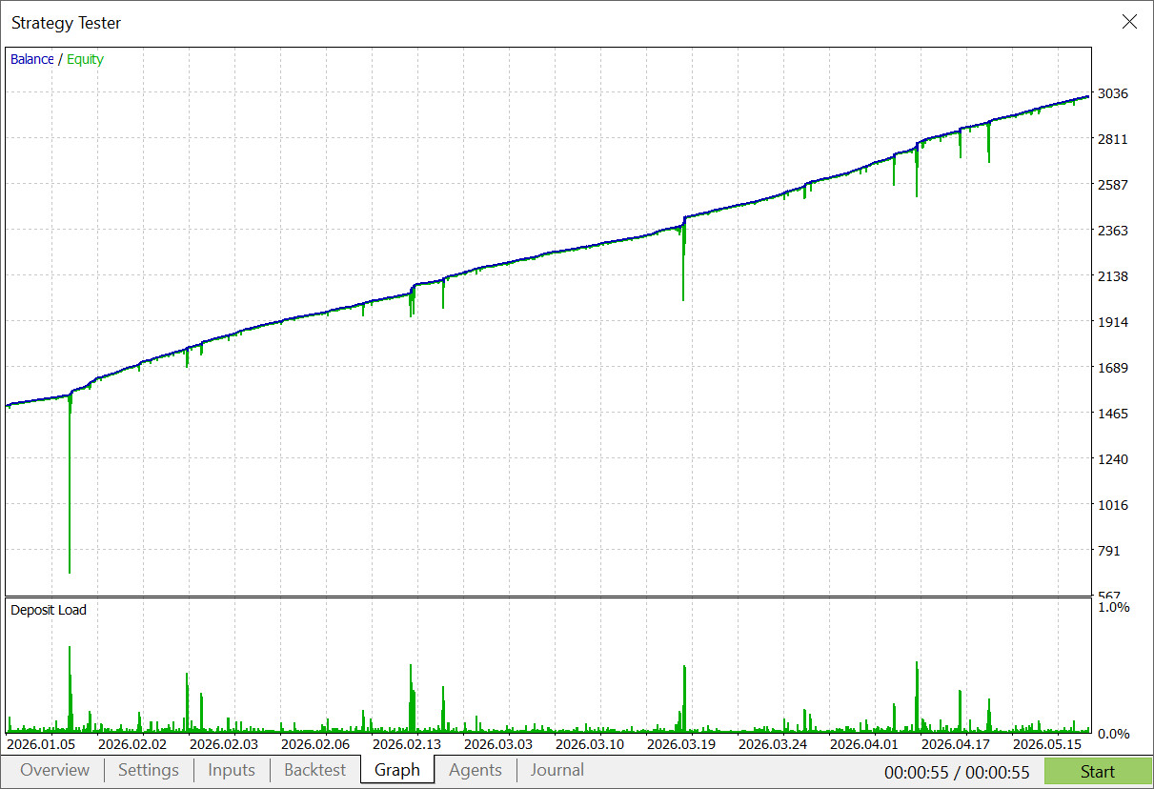
Task: Click the 2026.05.15 date label
Action: (x=1047, y=744)
